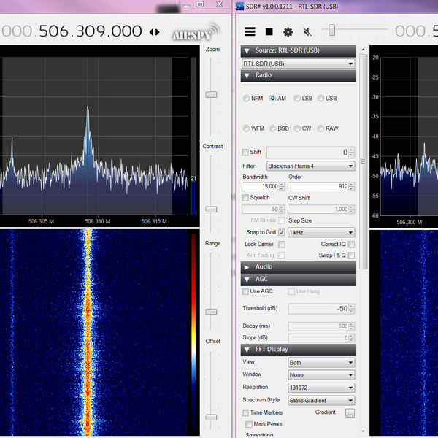Move the Zoom slider handle

coord(211,95)
